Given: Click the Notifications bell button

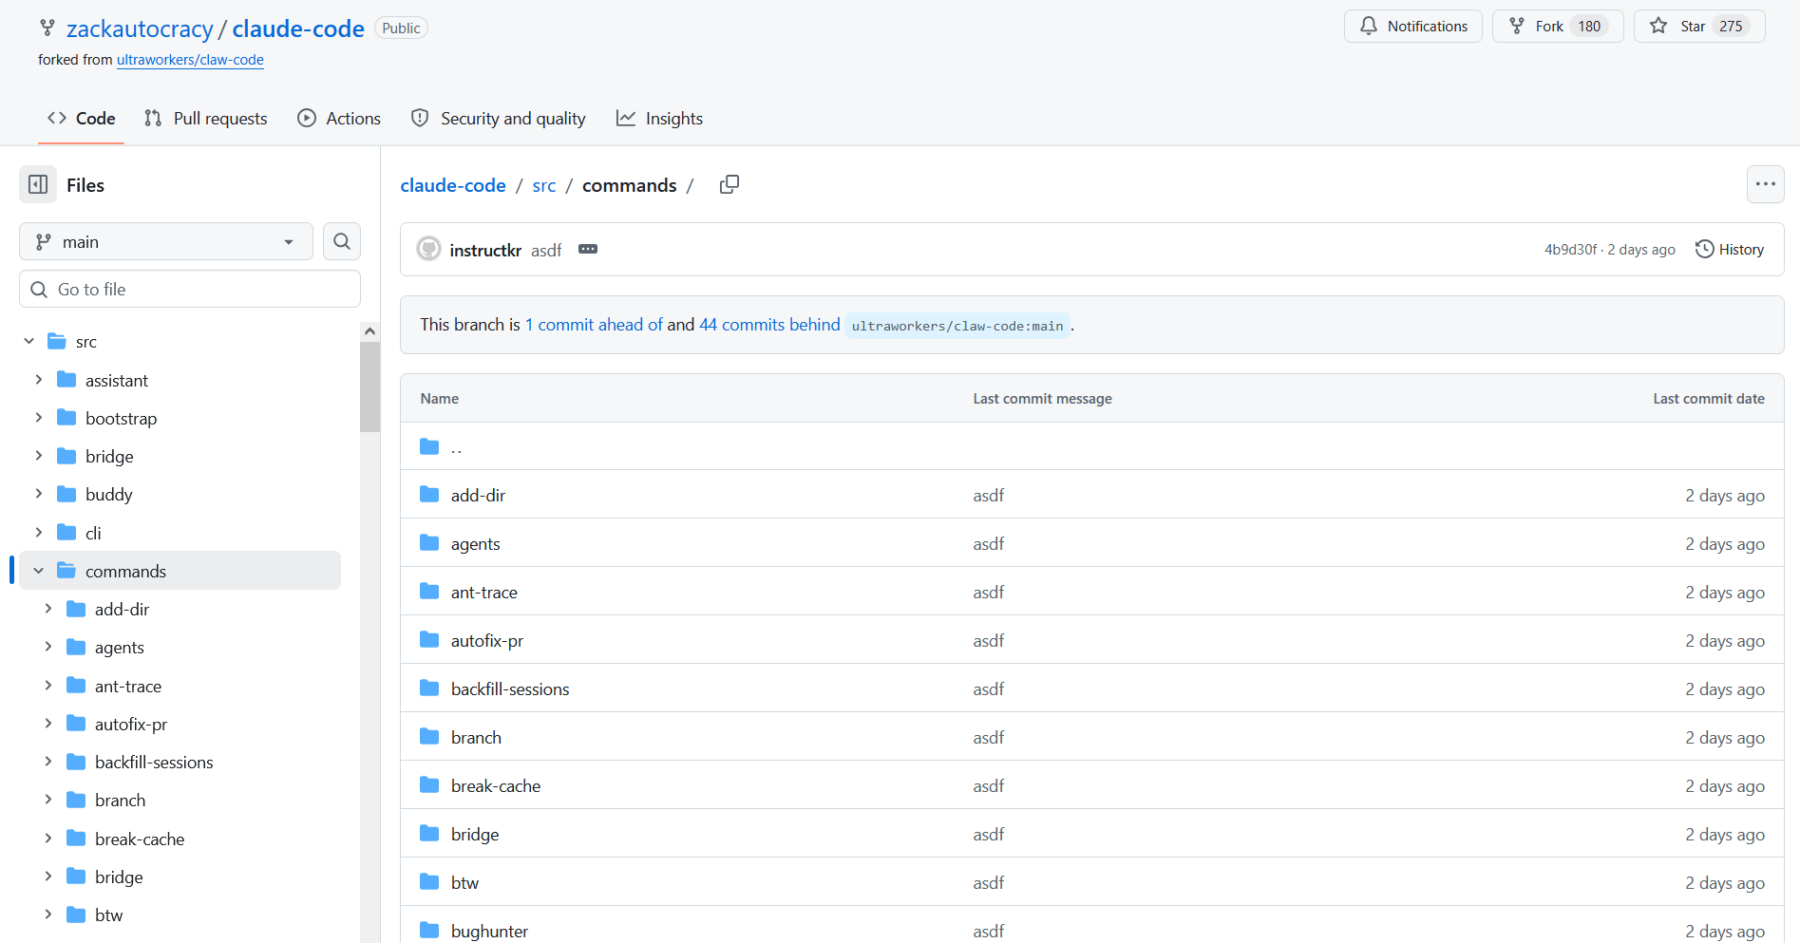Looking at the screenshot, I should coord(1412,27).
